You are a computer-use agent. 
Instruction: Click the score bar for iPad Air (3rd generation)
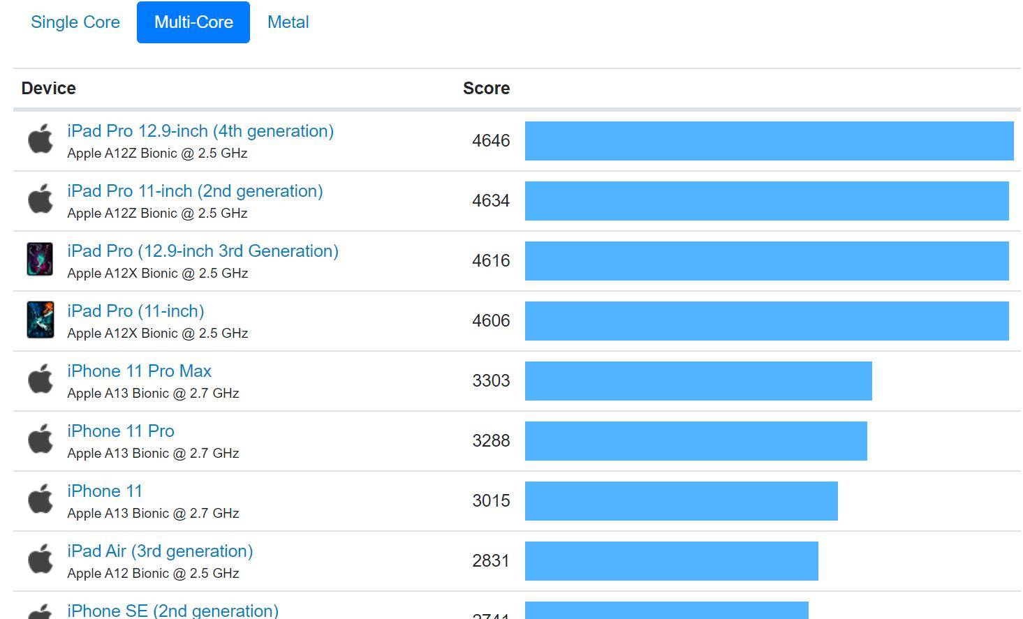pyautogui.click(x=672, y=561)
